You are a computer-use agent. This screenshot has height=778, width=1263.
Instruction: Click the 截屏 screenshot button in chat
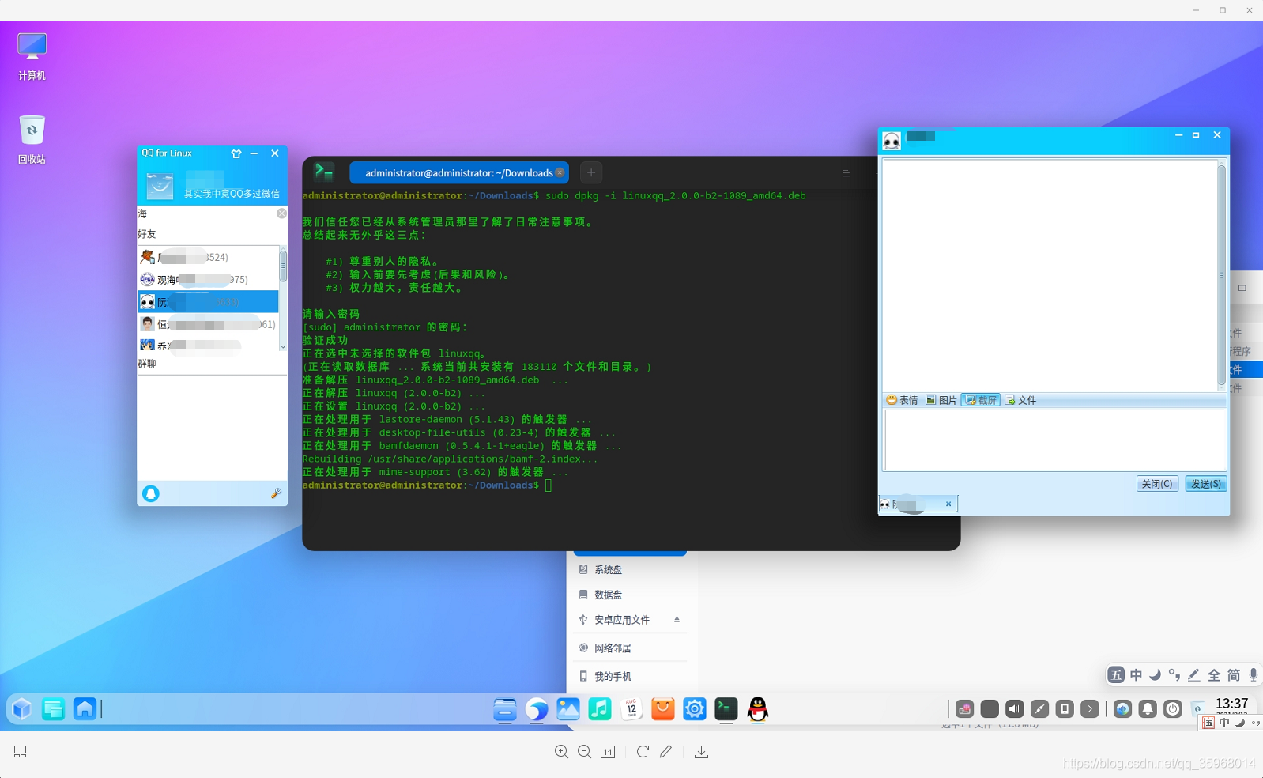coord(981,400)
